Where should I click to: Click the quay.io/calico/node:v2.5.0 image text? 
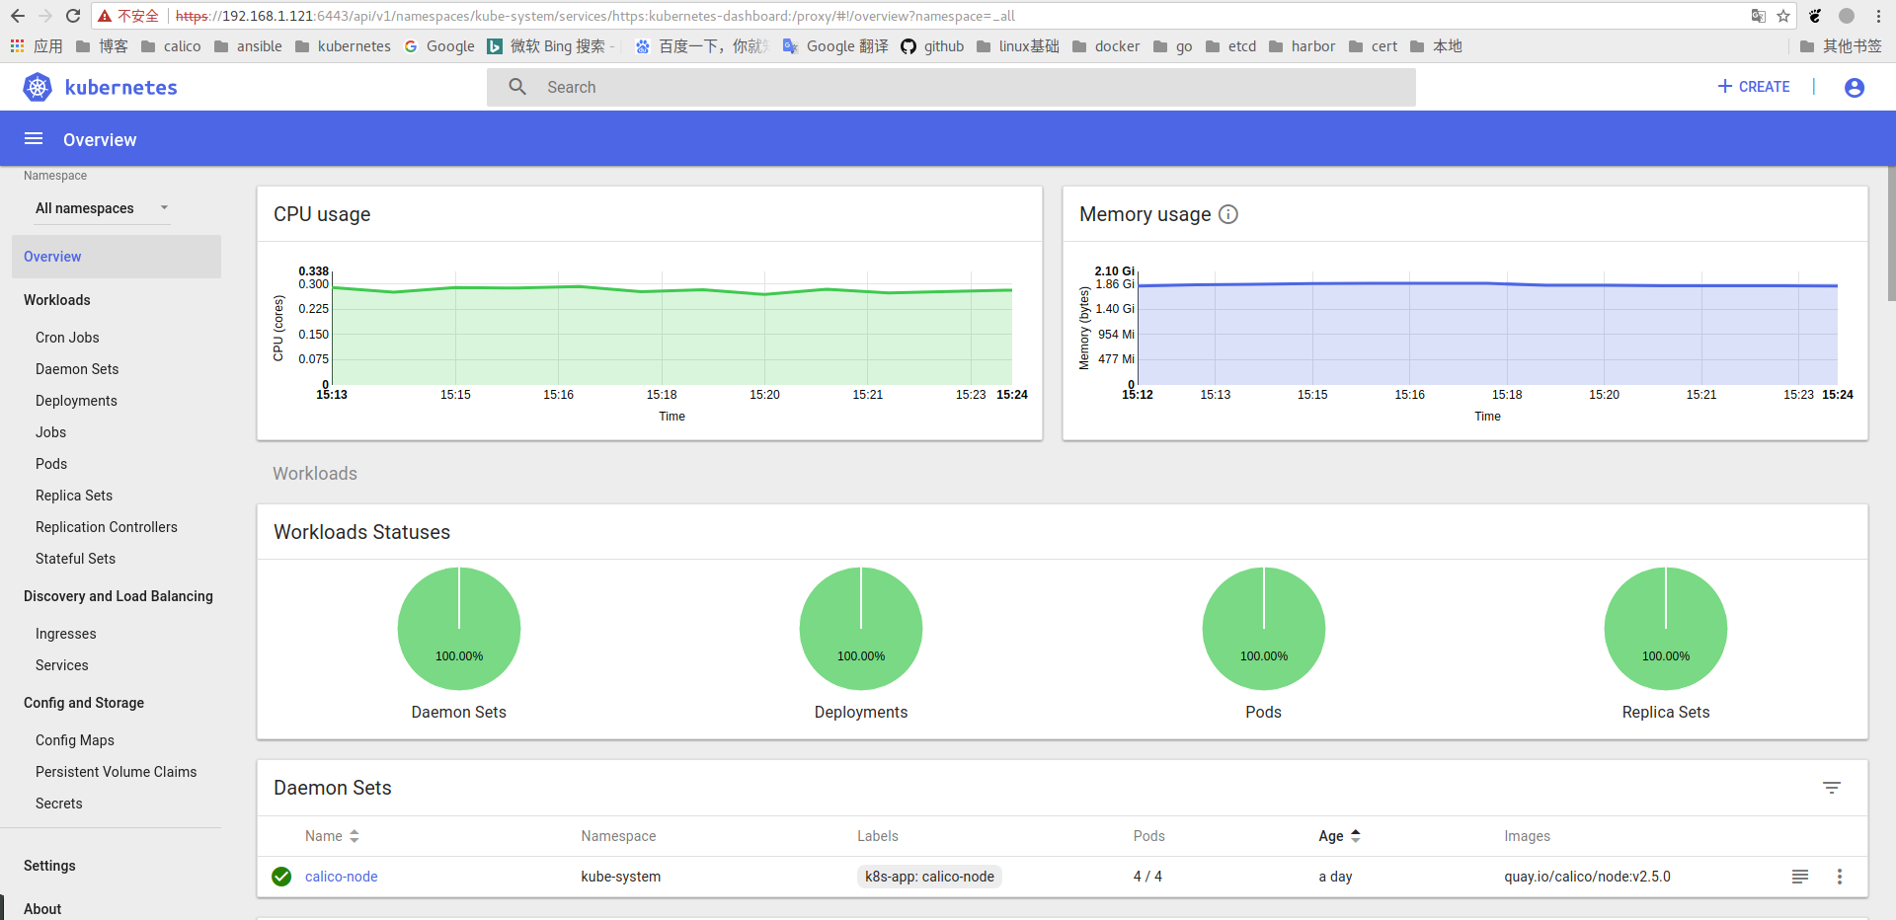[1588, 877]
